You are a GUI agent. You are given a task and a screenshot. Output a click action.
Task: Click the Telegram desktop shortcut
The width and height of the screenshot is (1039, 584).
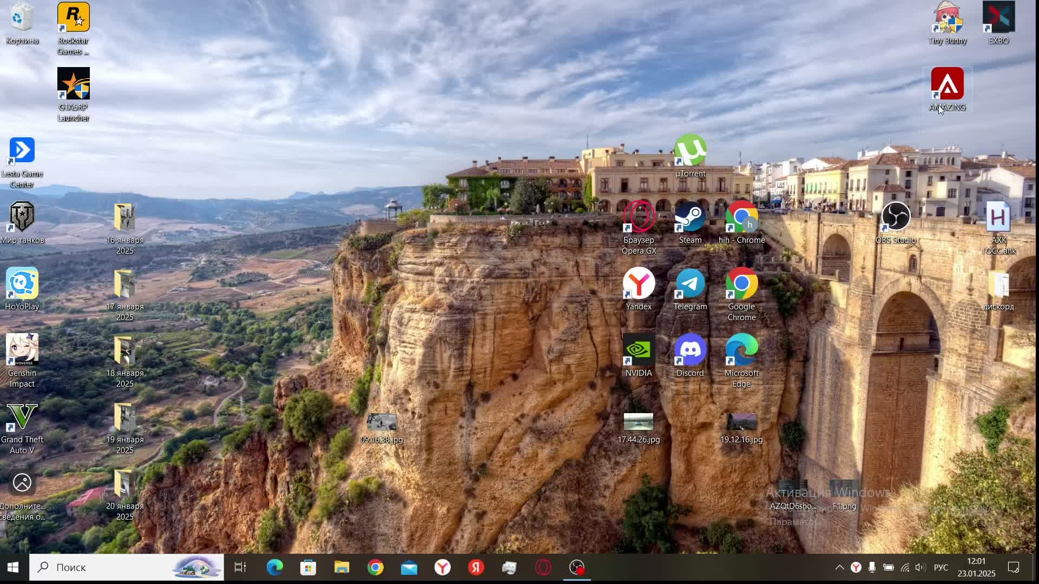coord(690,289)
